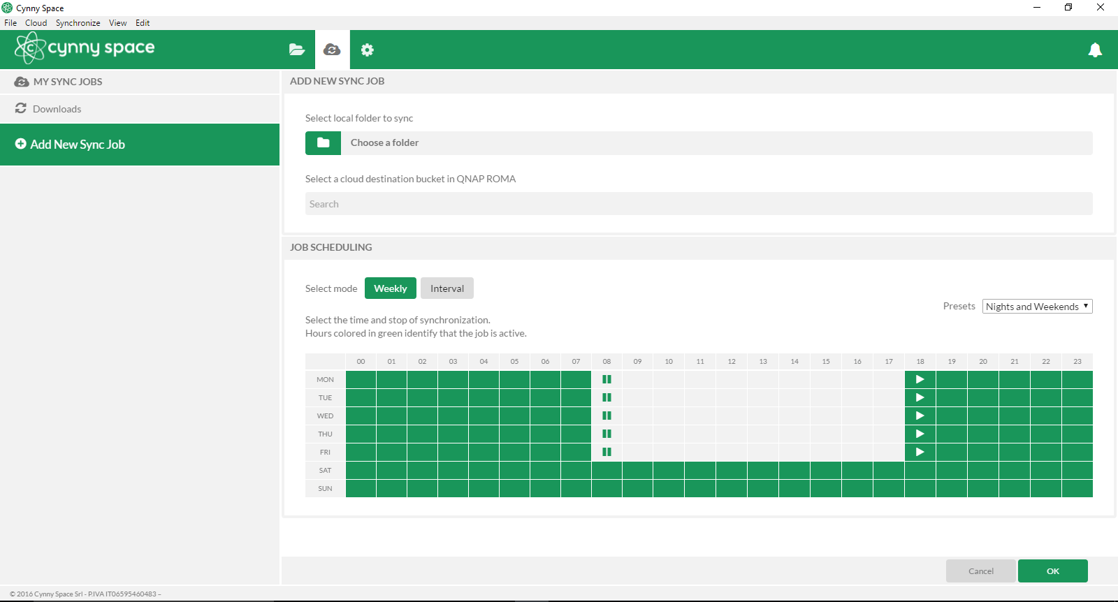Click the SUN row label
The width and height of the screenshot is (1118, 602).
pyautogui.click(x=326, y=488)
